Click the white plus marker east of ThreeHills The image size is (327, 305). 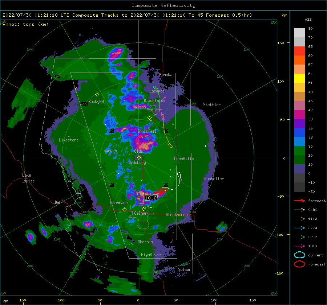205,146
